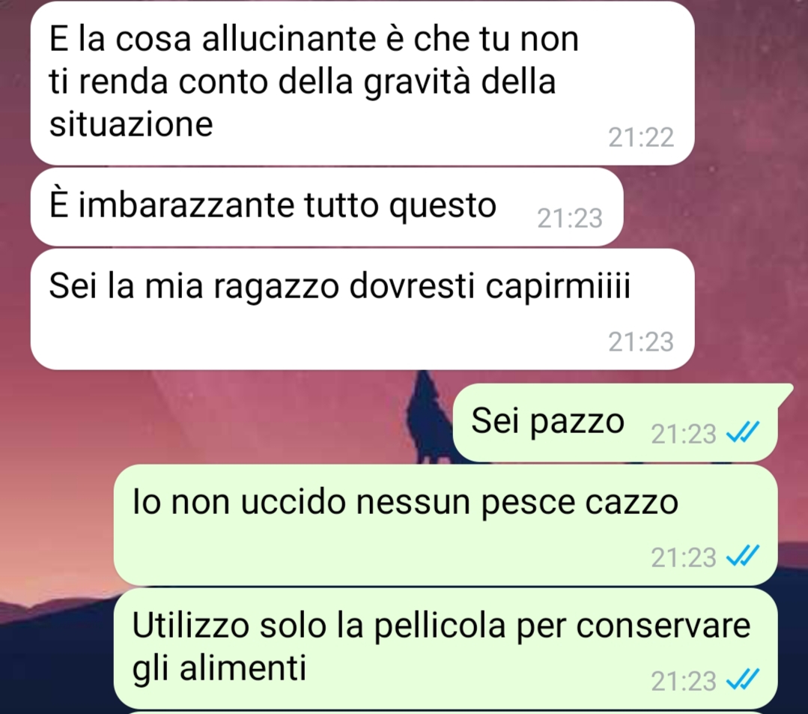Tap the word 'capirmiiii' in the received message
This screenshot has height=714, width=808.
(x=558, y=287)
